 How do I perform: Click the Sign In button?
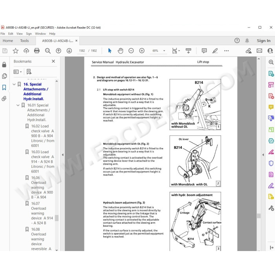[264, 41]
